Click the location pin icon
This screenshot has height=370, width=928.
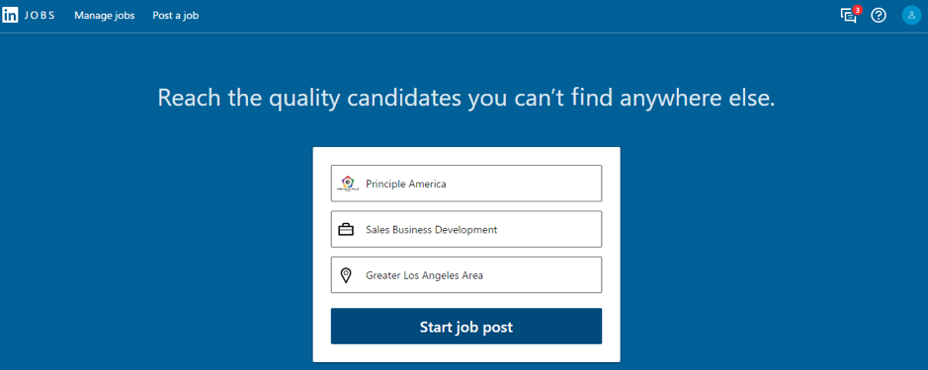pyautogui.click(x=346, y=275)
